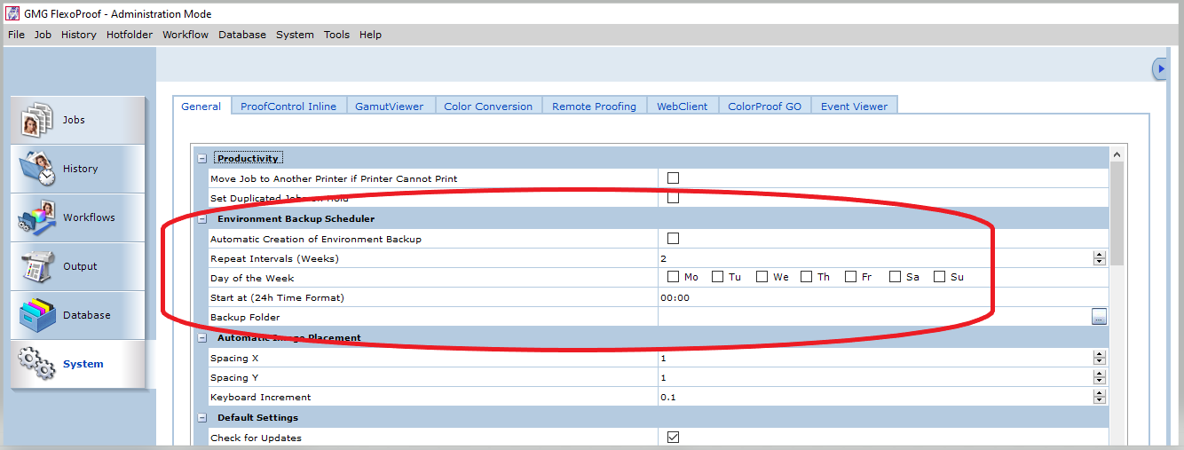Collapse the Productivity section
1184x450 pixels.
pos(201,158)
